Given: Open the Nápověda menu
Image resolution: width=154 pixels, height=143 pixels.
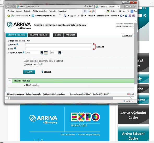Looking at the screenshot, I should 62,11.
